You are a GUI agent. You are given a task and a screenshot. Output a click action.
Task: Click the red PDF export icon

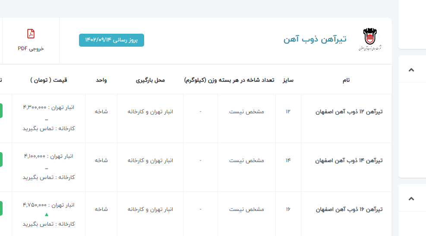(x=31, y=34)
